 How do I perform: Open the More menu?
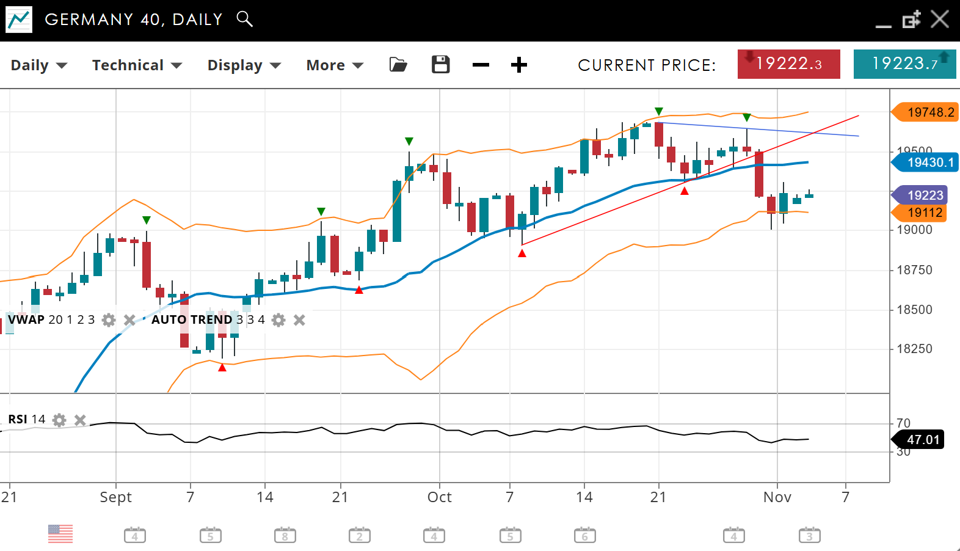point(335,65)
